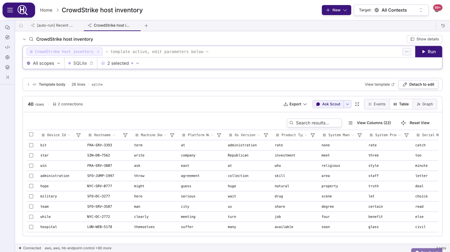Check the row for SIN-DB-7562
450x252 pixels.
[31, 155]
